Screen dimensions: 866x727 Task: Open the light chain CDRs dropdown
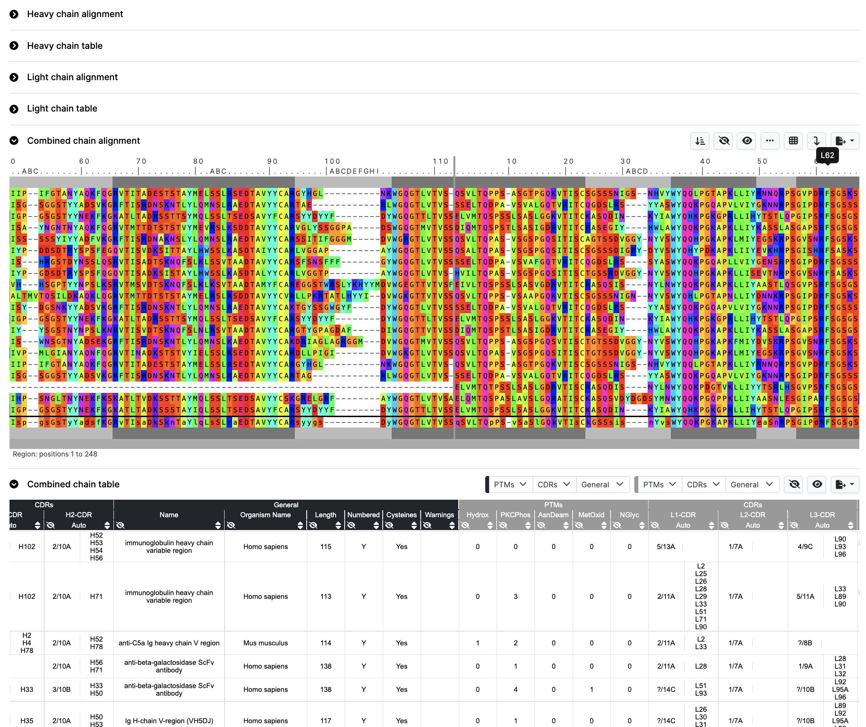point(704,485)
